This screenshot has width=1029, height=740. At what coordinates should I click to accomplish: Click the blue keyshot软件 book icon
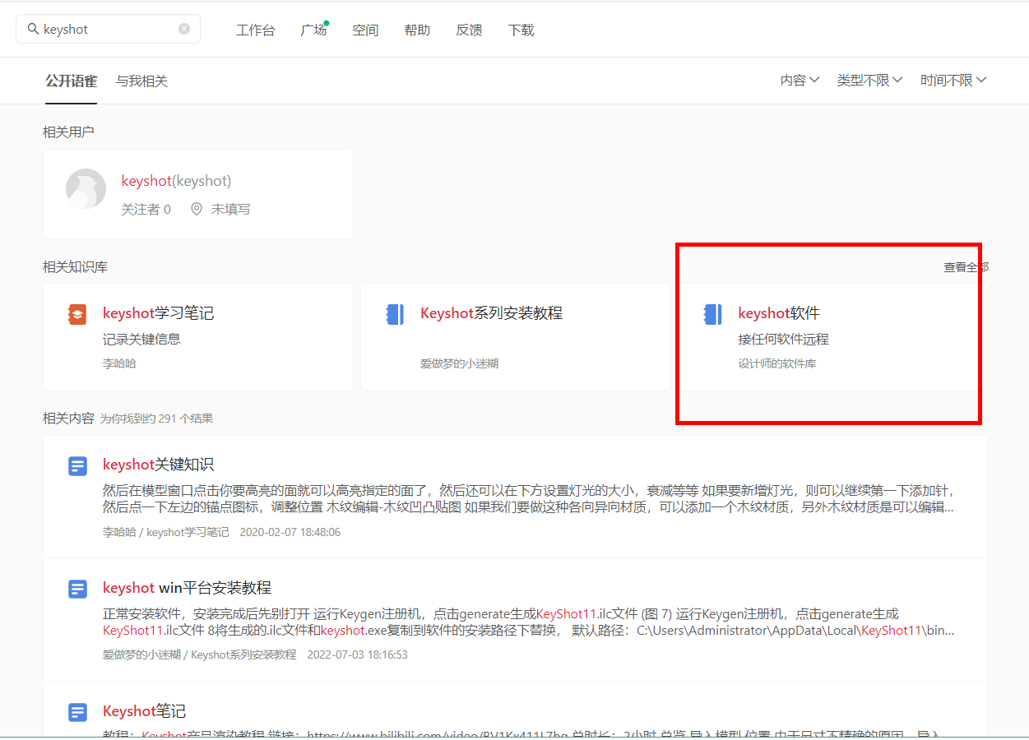[x=712, y=313]
